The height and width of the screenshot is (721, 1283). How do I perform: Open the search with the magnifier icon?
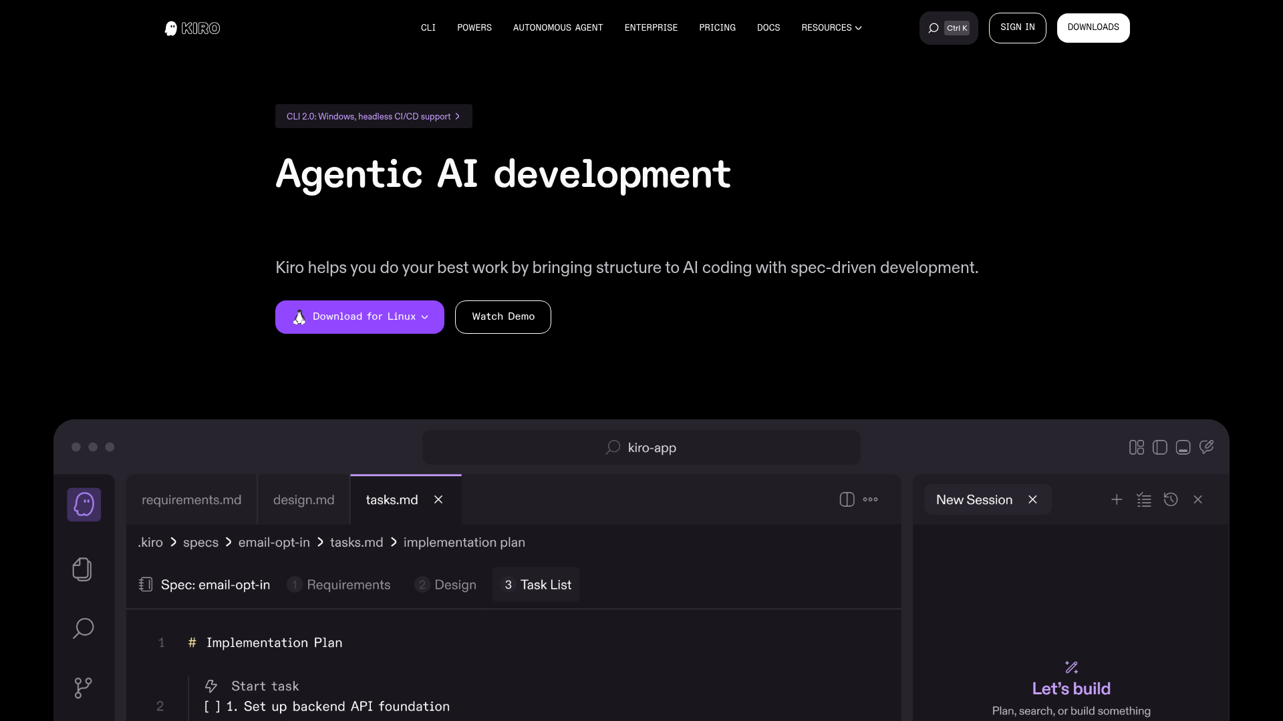coord(934,28)
